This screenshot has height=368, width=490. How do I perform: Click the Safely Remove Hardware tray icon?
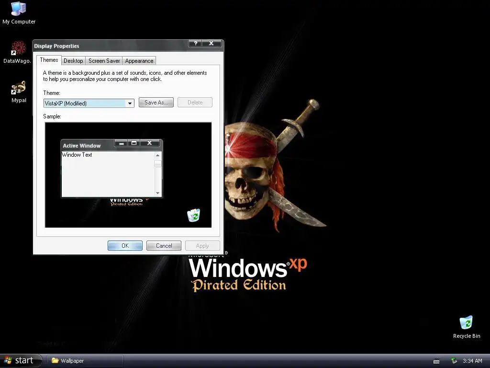pyautogui.click(x=454, y=361)
